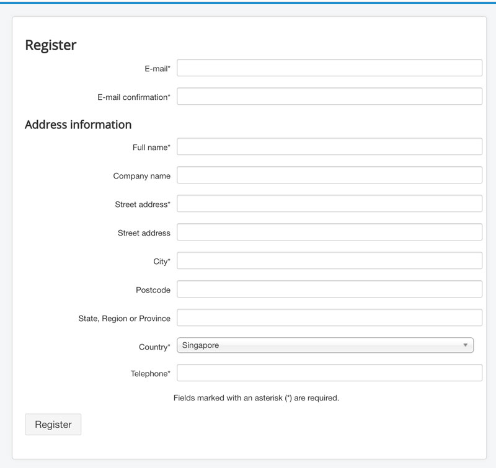Open the Country dropdown showing Singapore
496x468 pixels.
click(x=325, y=345)
